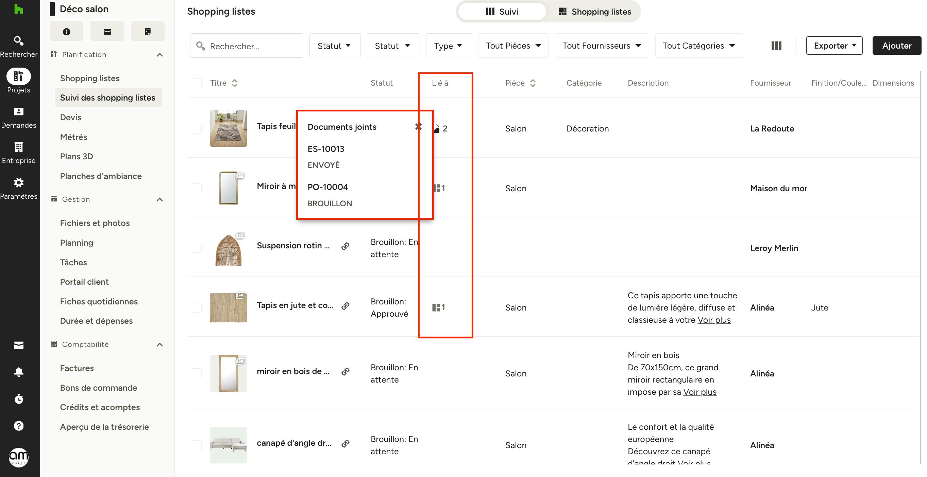Open the Tout Fournisseurs dropdown

[x=602, y=46]
